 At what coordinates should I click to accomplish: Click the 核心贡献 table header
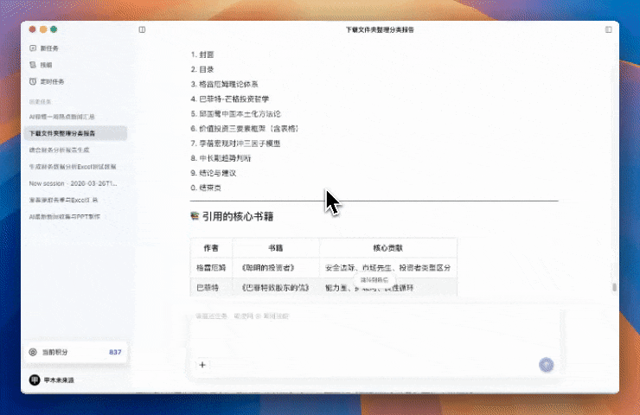387,247
